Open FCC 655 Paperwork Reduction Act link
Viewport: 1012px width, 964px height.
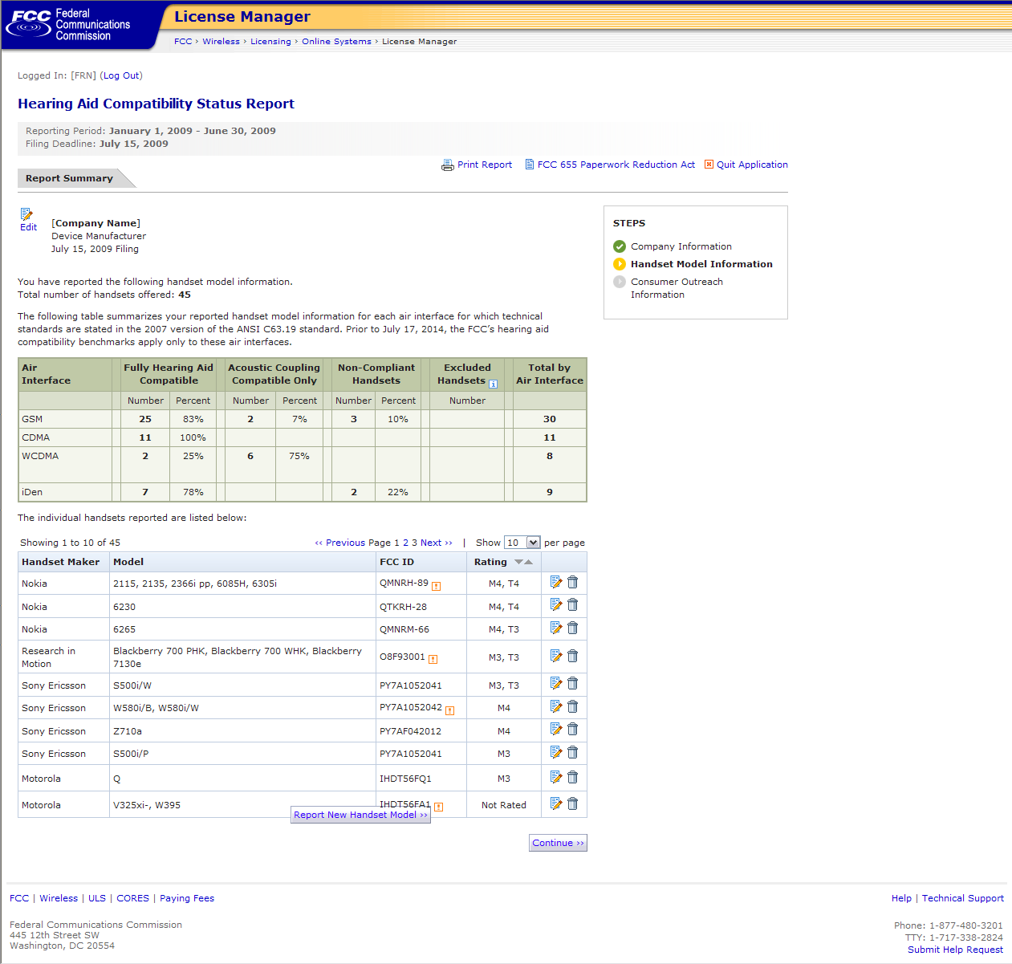click(x=616, y=165)
